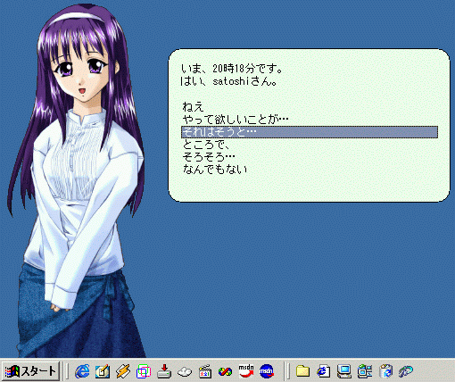Click the overlapping colored squares icon
The width and height of the screenshot is (455, 382).
144,371
